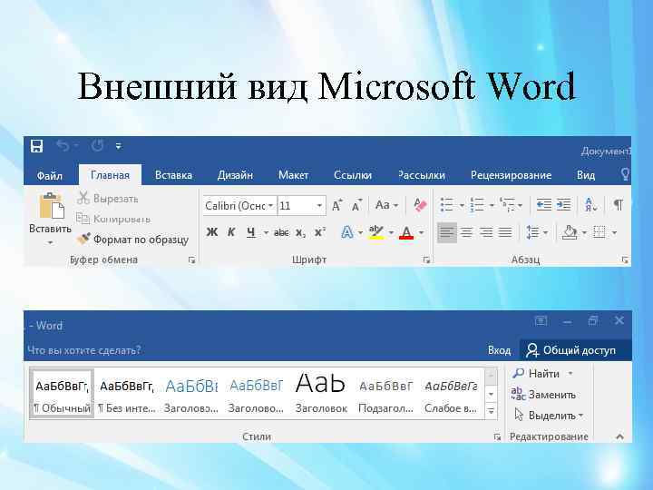
Task: Expand the styles gallery More arrow
Action: [491, 411]
